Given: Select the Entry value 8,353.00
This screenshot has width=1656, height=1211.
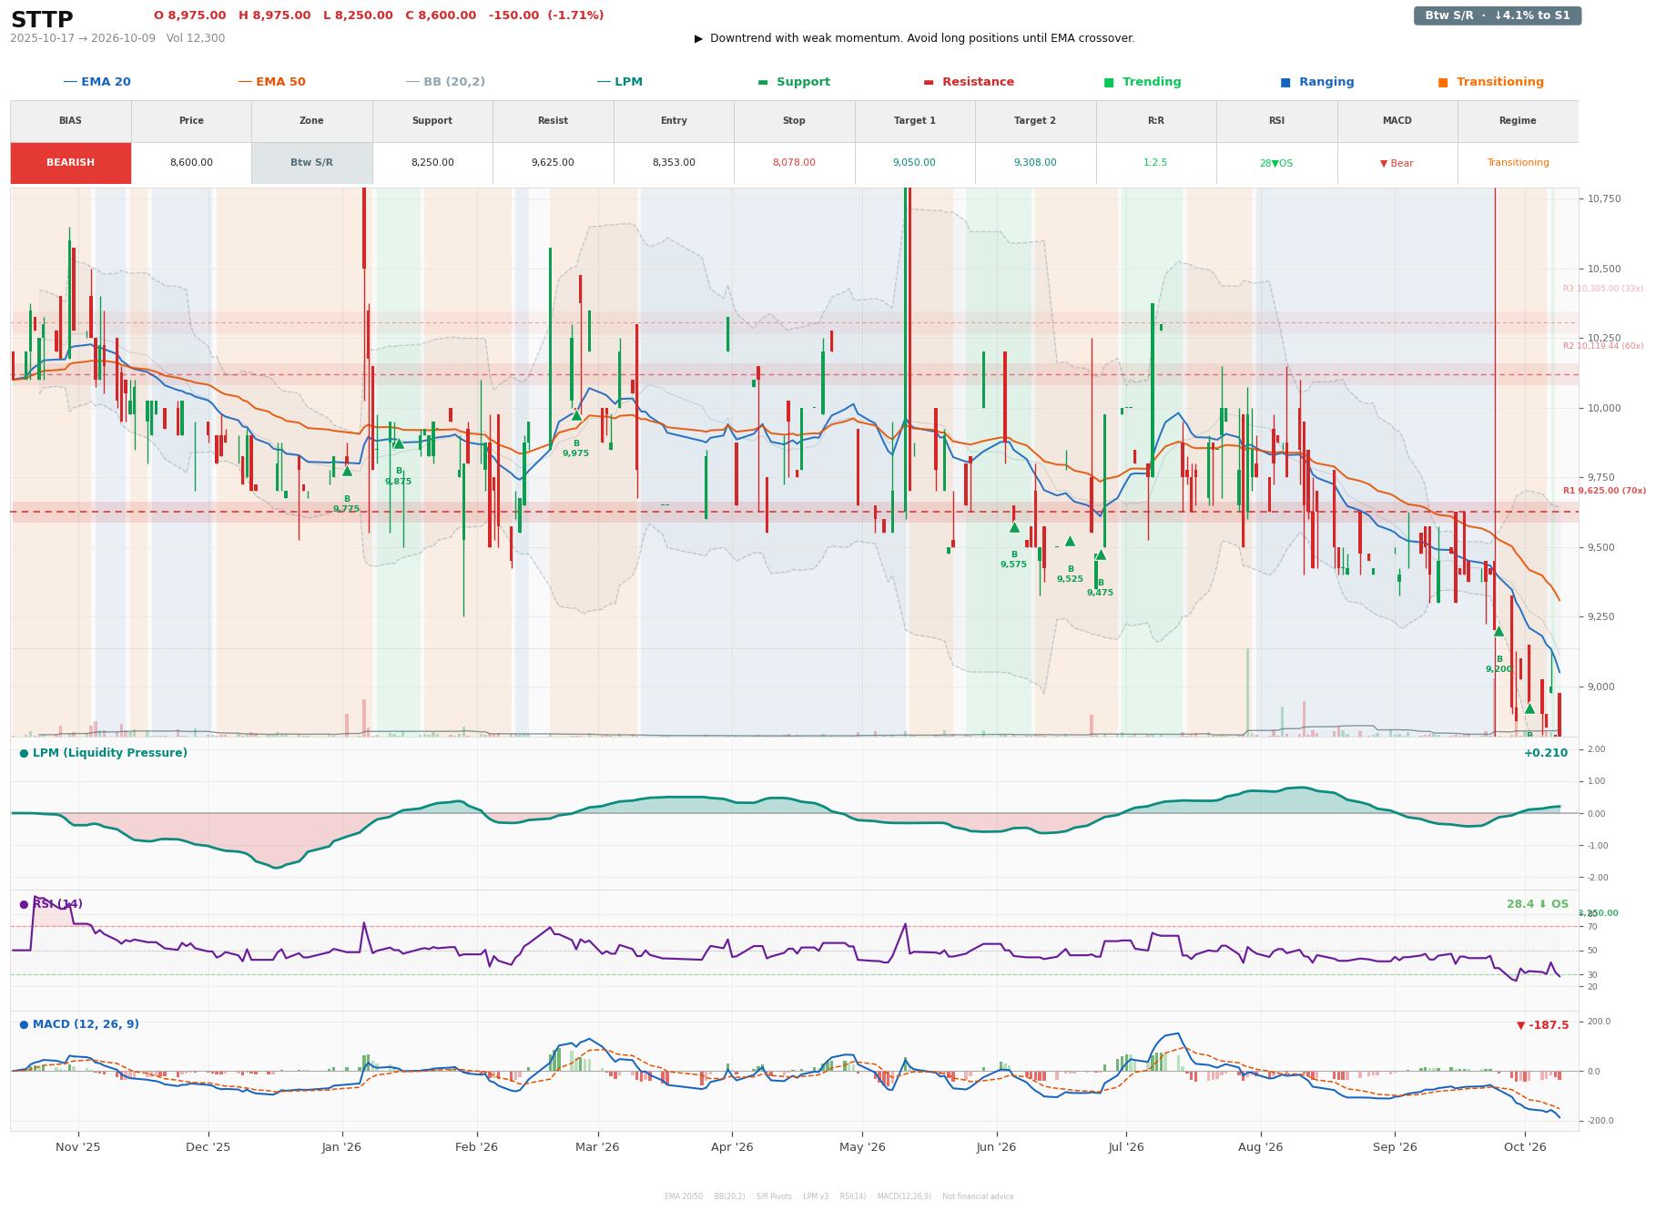Looking at the screenshot, I should [x=674, y=163].
